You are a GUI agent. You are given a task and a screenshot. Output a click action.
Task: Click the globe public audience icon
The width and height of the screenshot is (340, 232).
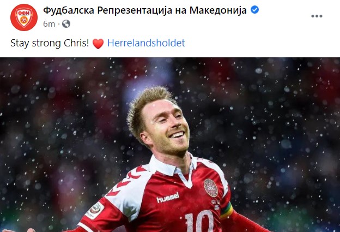pos(66,23)
